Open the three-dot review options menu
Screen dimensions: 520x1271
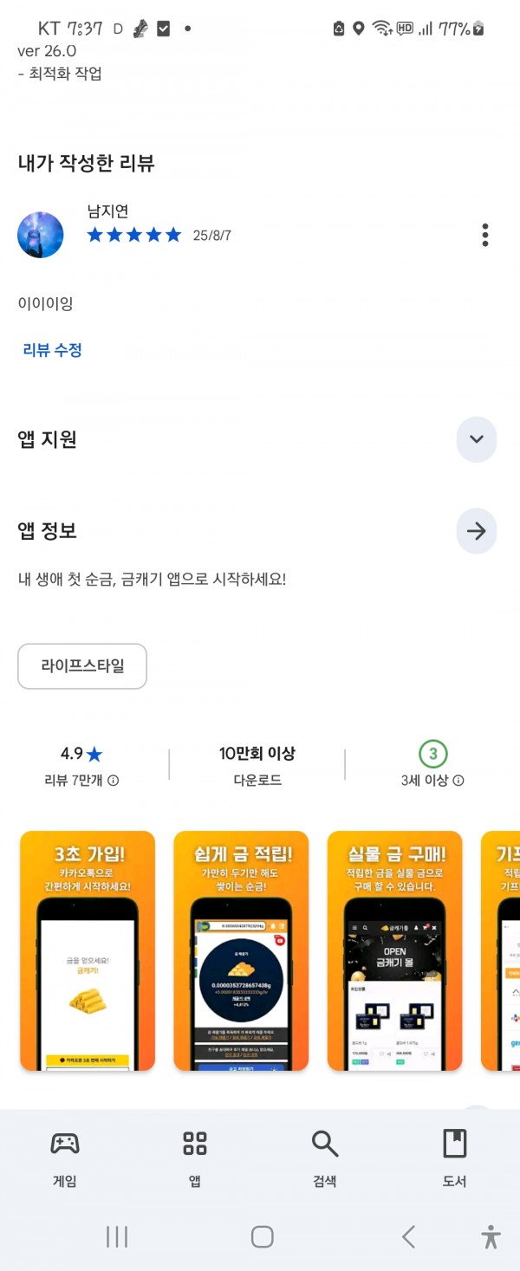tap(485, 235)
